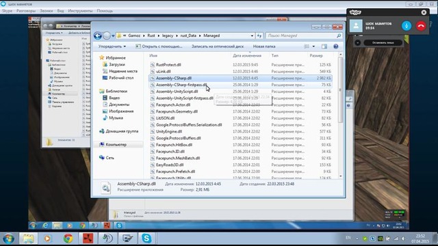Click the refresh button next to address bar
Image resolution: width=438 pixels, height=246 pixels.
coord(259,36)
